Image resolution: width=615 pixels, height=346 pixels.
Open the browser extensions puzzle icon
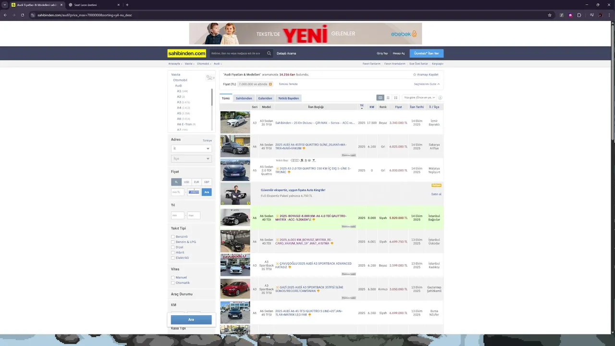pyautogui.click(x=579, y=15)
